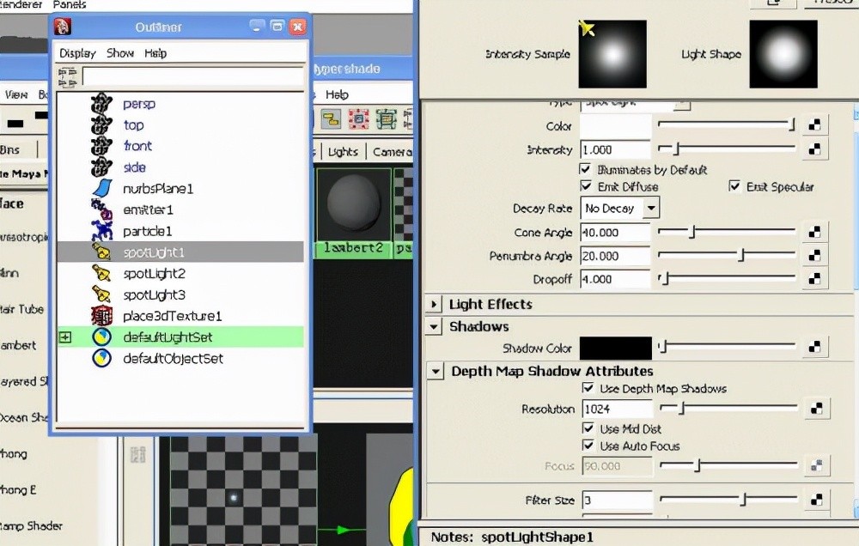This screenshot has width=859, height=546.
Task: Open the Display menu in Outliner
Action: [x=77, y=53]
